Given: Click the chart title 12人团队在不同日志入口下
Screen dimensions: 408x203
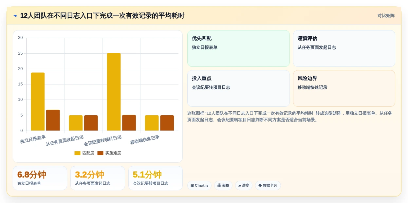Looking at the screenshot, I should (x=102, y=16).
